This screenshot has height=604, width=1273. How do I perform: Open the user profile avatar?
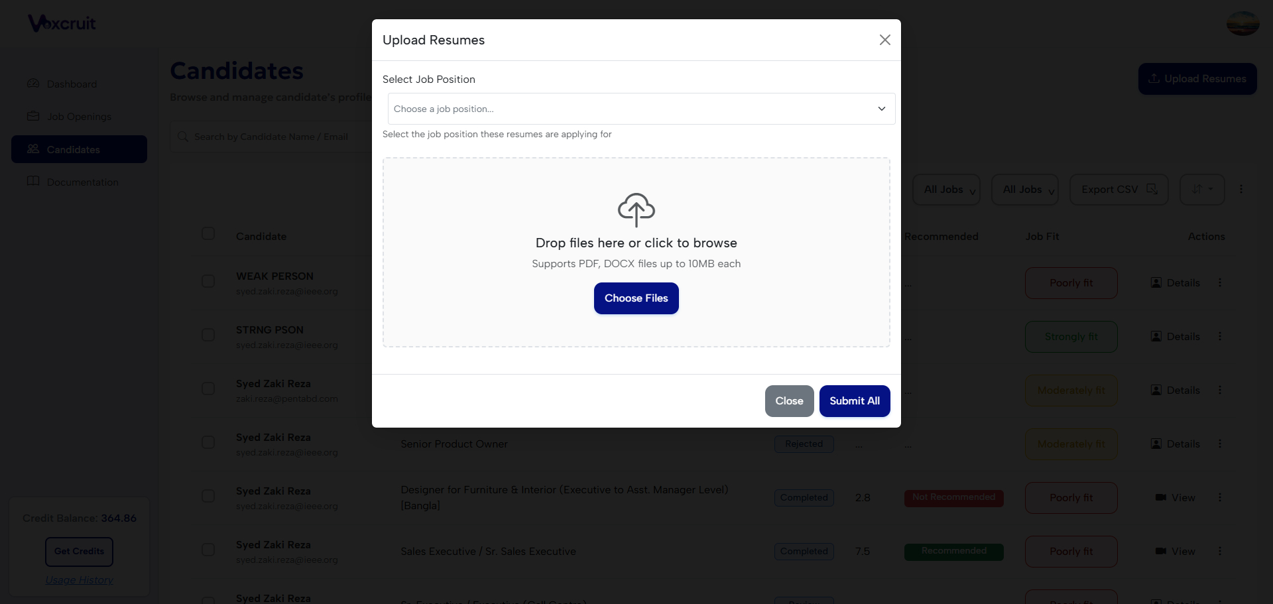point(1243,24)
